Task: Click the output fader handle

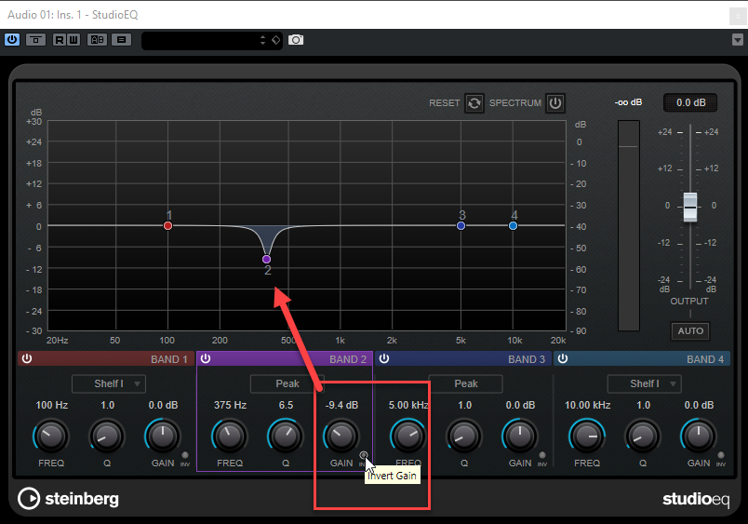Action: coord(690,207)
